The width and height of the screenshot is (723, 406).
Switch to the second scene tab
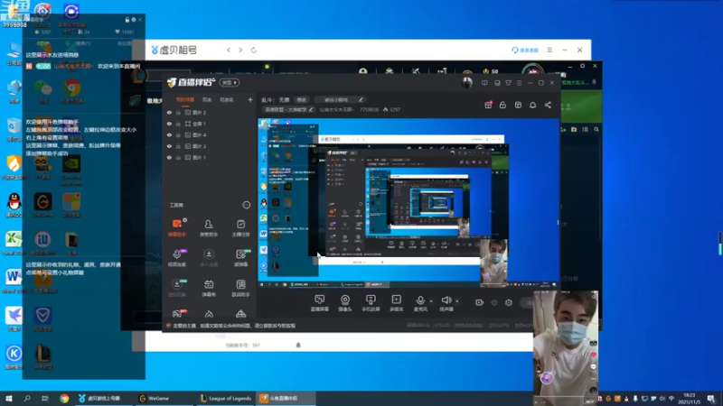(207, 99)
